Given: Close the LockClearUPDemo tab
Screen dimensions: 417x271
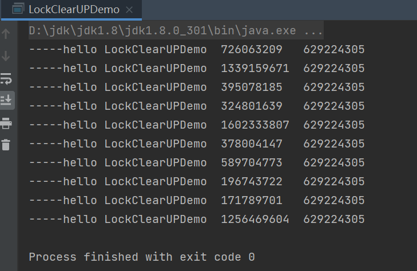Looking at the screenshot, I should [x=129, y=10].
